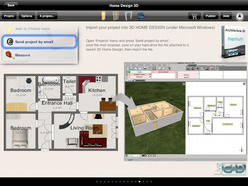Click the Entrance Hall label

pyautogui.click(x=57, y=103)
